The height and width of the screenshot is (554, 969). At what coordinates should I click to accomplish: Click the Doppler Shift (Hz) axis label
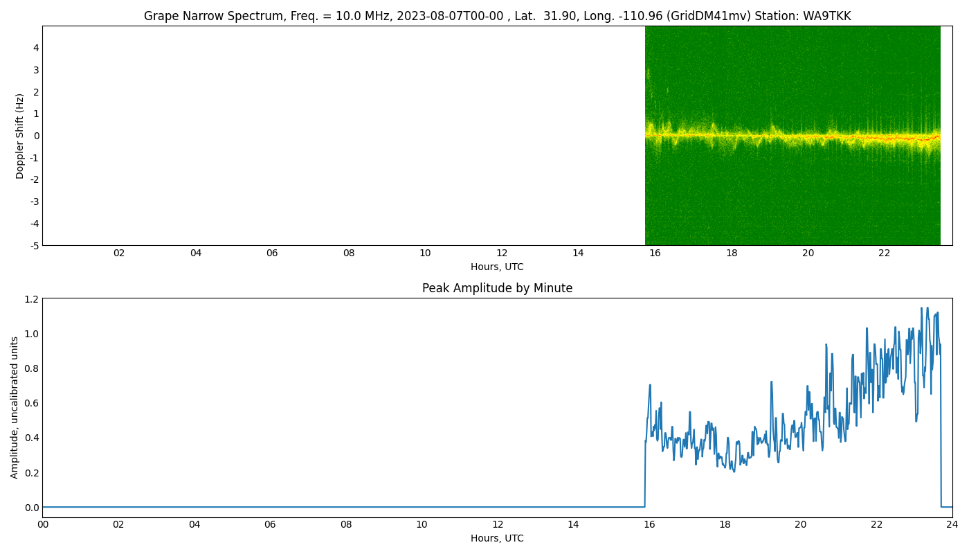[20, 136]
